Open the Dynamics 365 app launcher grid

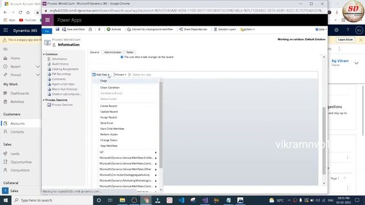click(x=6, y=30)
